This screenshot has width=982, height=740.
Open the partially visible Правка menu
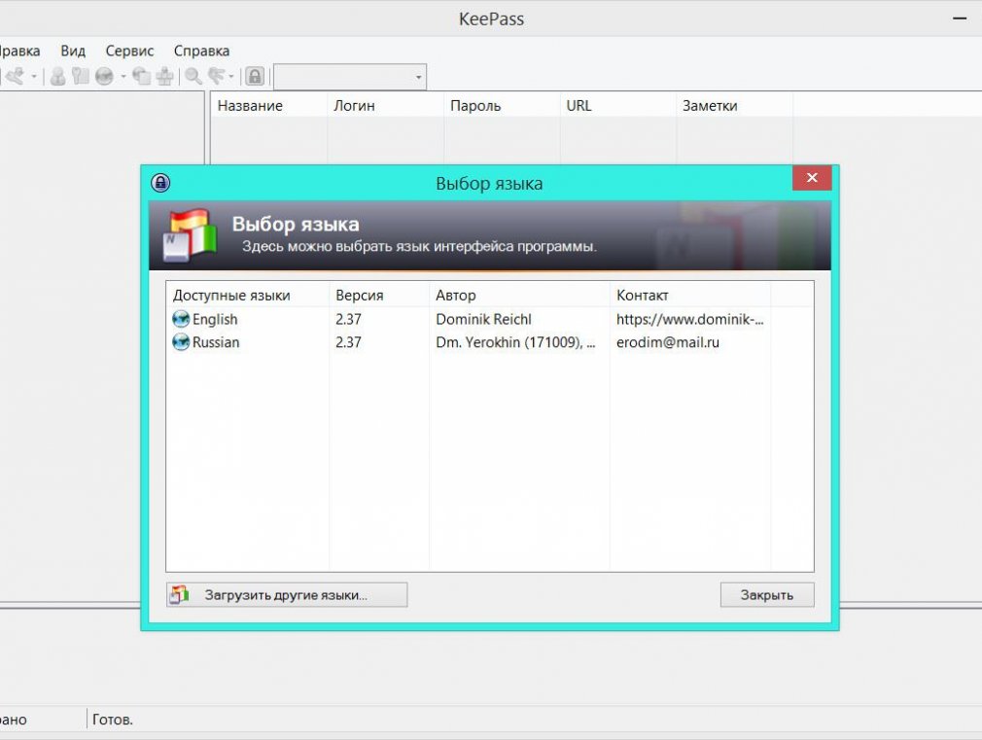pyautogui.click(x=20, y=51)
